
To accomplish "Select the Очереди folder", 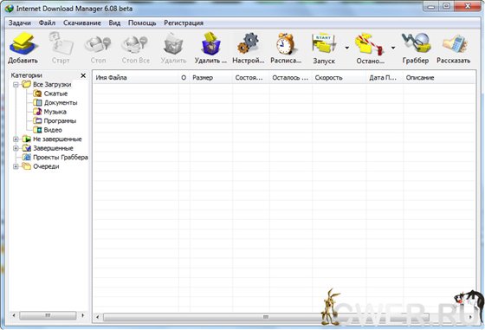I will coord(46,166).
